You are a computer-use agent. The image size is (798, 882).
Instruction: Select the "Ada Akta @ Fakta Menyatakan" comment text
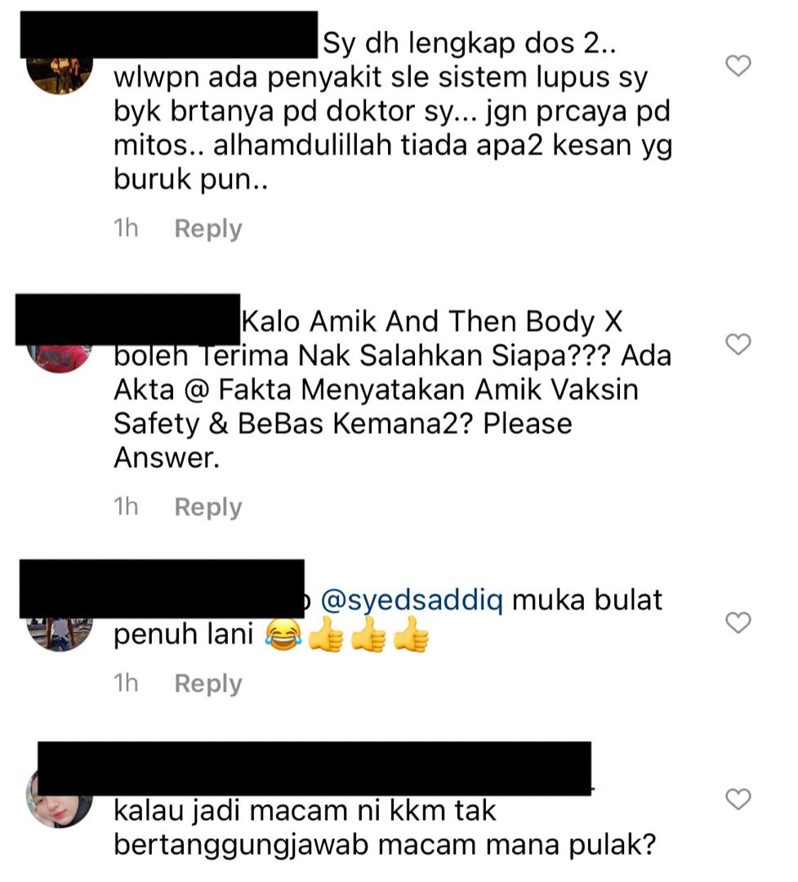click(393, 390)
